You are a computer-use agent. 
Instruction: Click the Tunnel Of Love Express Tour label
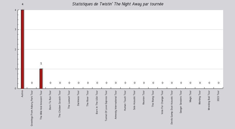pyautogui.click(x=106, y=106)
